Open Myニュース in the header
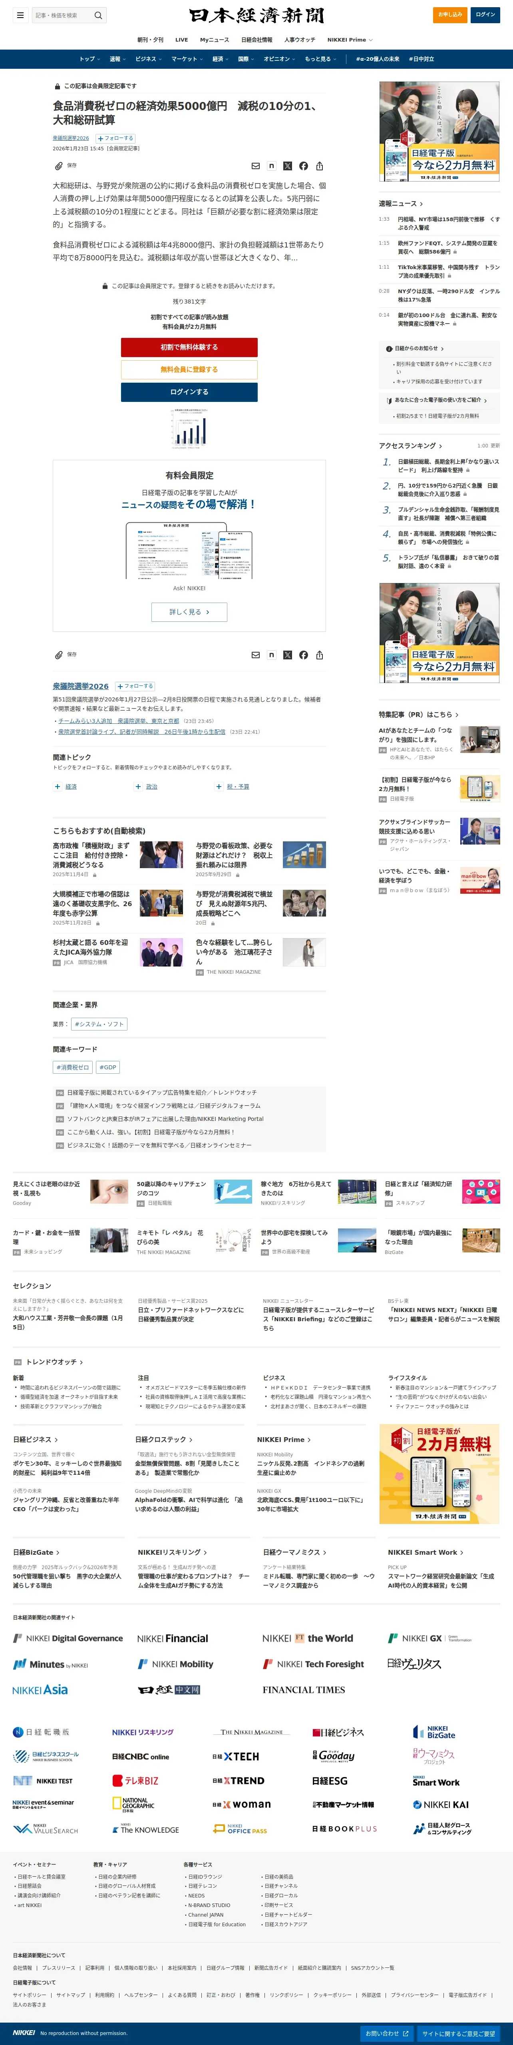 point(214,40)
